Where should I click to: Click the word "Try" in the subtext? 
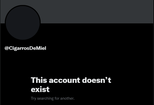pyautogui.click(x=33, y=99)
